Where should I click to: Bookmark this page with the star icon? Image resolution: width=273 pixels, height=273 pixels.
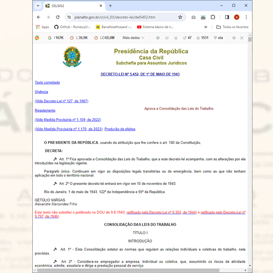click(180, 17)
